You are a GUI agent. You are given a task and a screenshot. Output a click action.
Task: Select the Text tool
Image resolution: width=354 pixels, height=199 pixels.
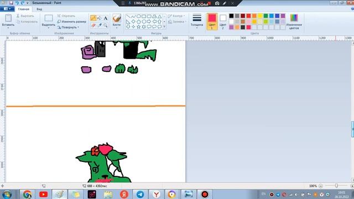(x=106, y=18)
